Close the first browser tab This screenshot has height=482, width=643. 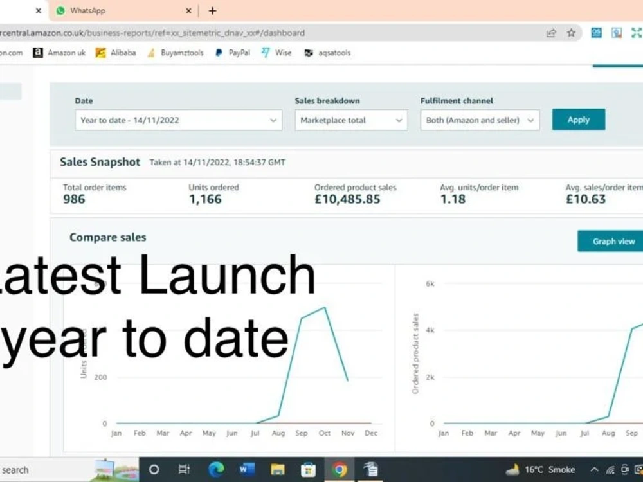[39, 11]
